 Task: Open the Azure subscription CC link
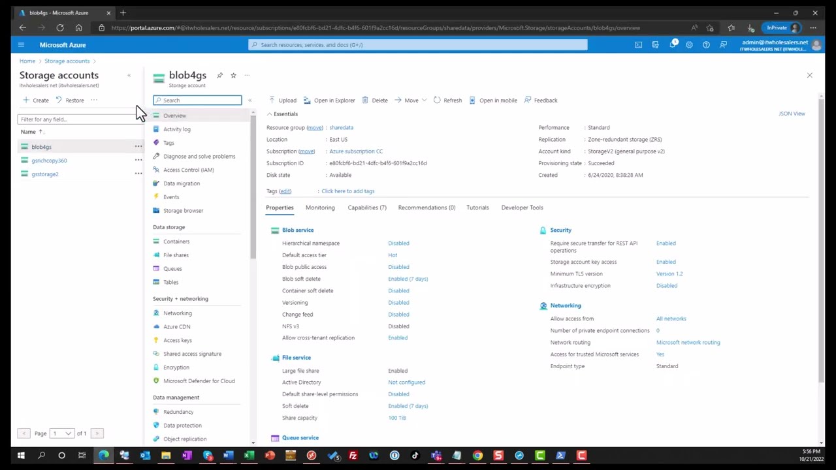[356, 151]
